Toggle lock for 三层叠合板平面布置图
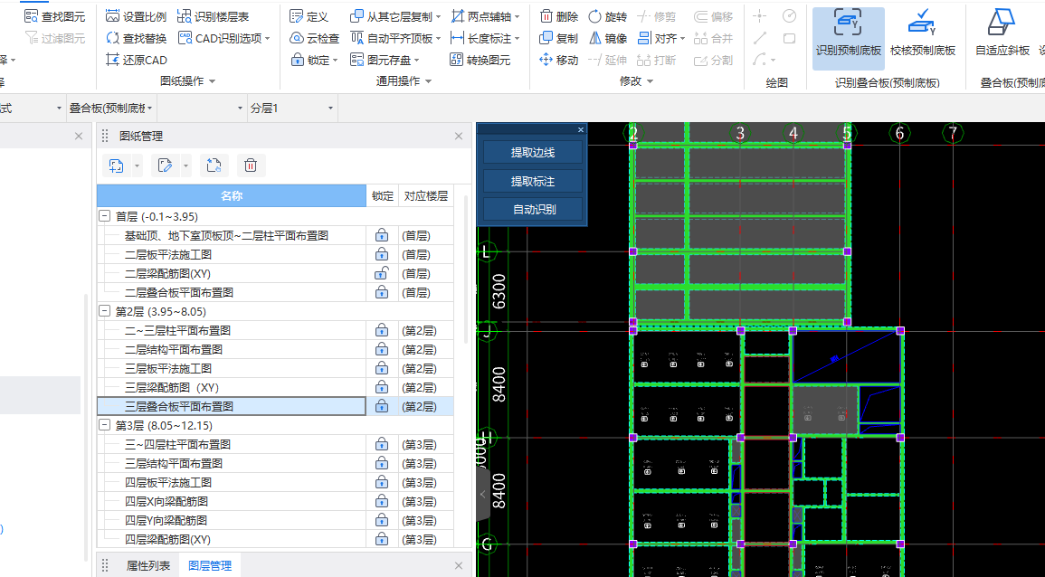Screen dimensions: 1045x577 click(381, 406)
